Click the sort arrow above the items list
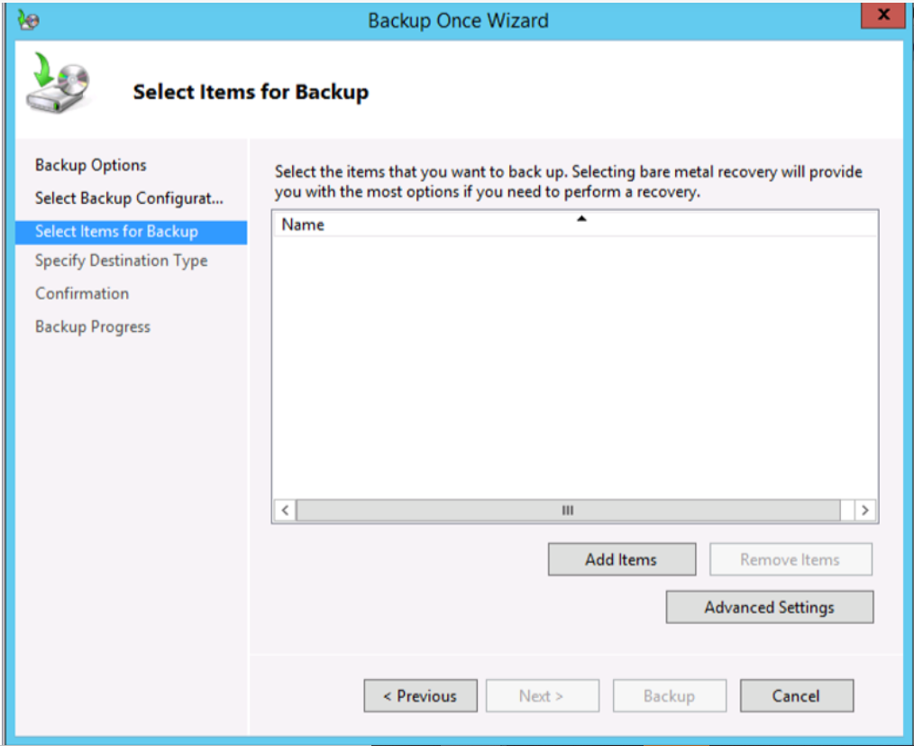The height and width of the screenshot is (746, 914). point(581,218)
